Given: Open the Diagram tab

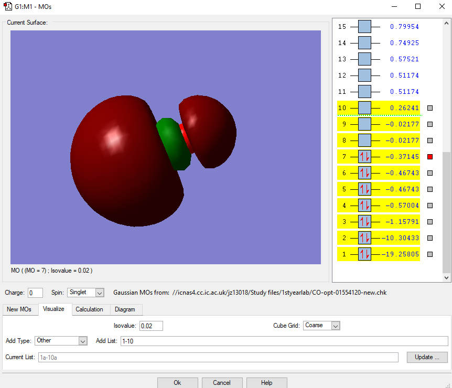Looking at the screenshot, I should (x=125, y=309).
